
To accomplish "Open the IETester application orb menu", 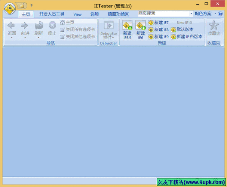I will [x=10, y=9].
